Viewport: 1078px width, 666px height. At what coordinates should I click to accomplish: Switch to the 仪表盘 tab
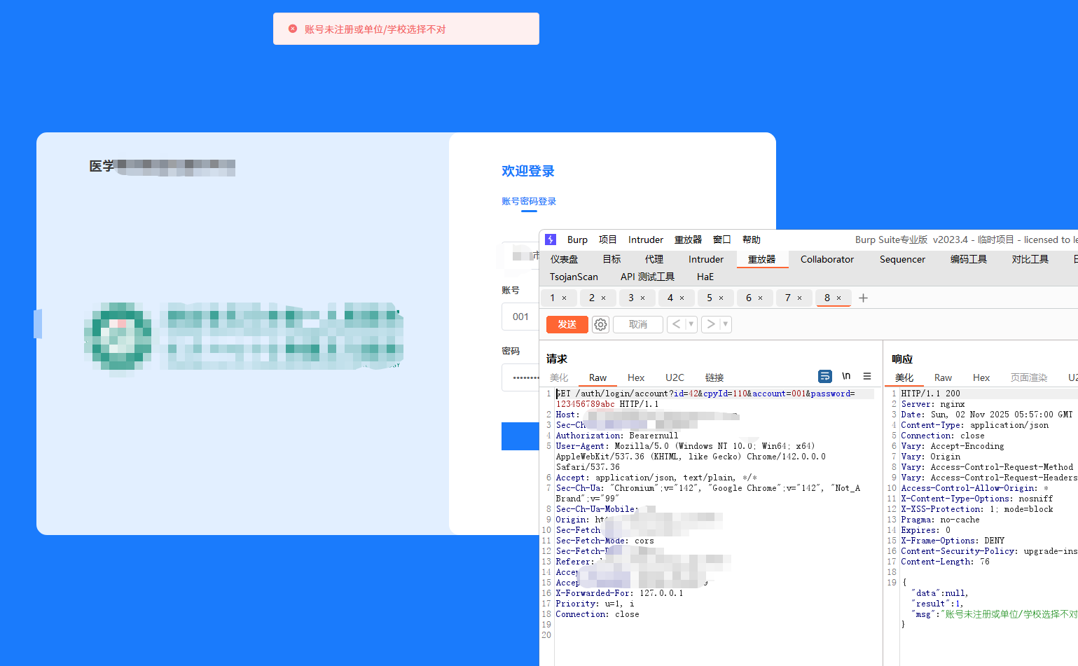pyautogui.click(x=564, y=259)
